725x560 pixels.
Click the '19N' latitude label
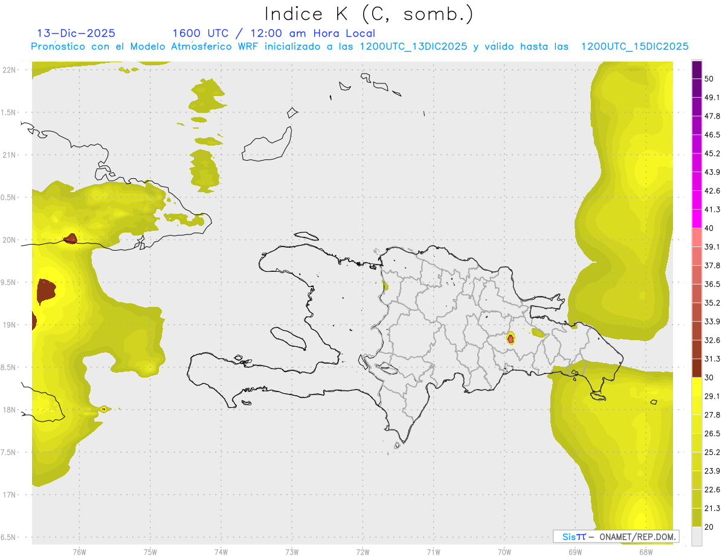tap(10, 325)
